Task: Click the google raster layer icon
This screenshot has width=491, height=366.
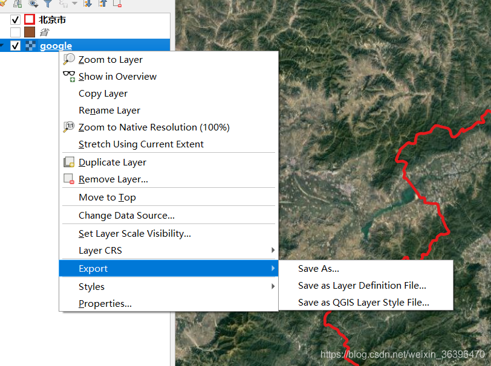Action: (x=30, y=46)
